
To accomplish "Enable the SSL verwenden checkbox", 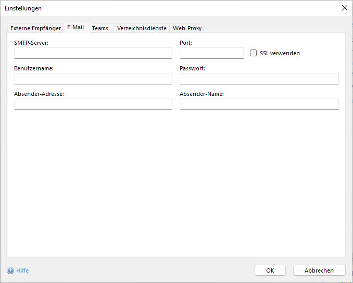I will 254,53.
